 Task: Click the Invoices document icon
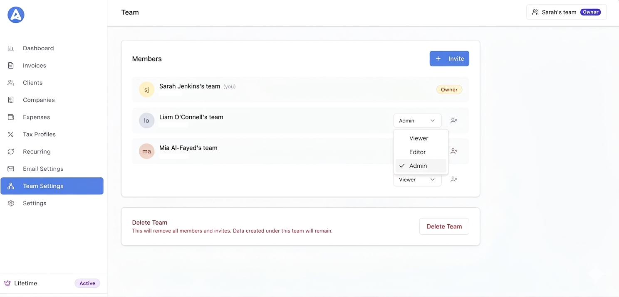(x=11, y=66)
